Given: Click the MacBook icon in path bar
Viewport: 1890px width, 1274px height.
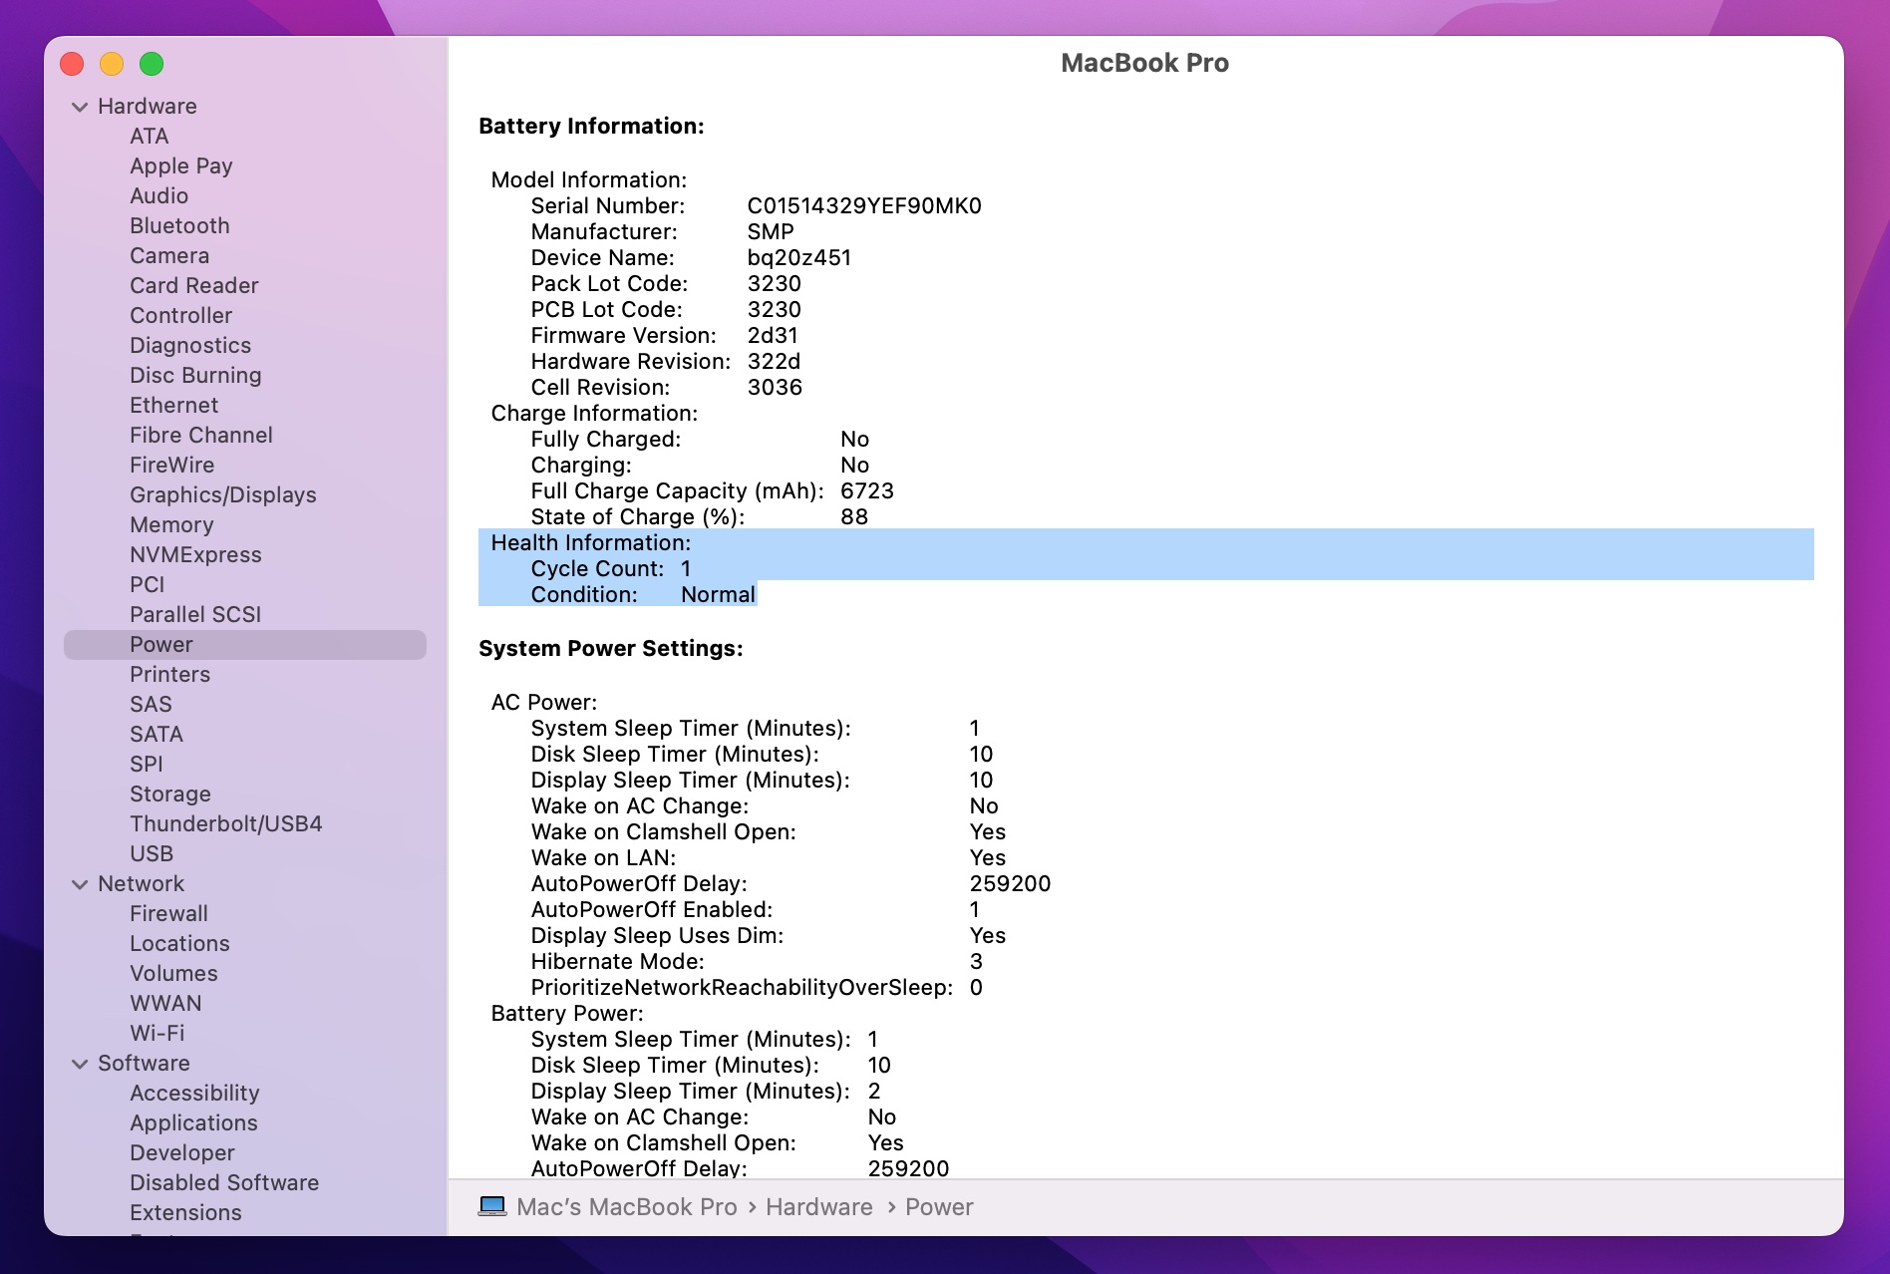Looking at the screenshot, I should click(x=492, y=1206).
